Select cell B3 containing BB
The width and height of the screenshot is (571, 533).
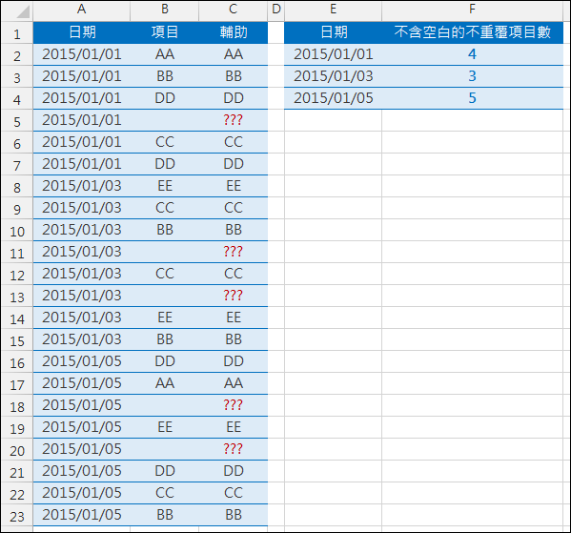165,76
